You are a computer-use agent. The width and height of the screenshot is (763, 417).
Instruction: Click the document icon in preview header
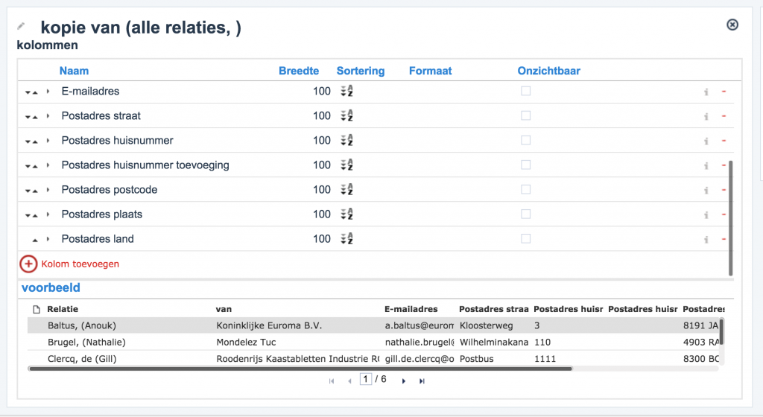[36, 309]
